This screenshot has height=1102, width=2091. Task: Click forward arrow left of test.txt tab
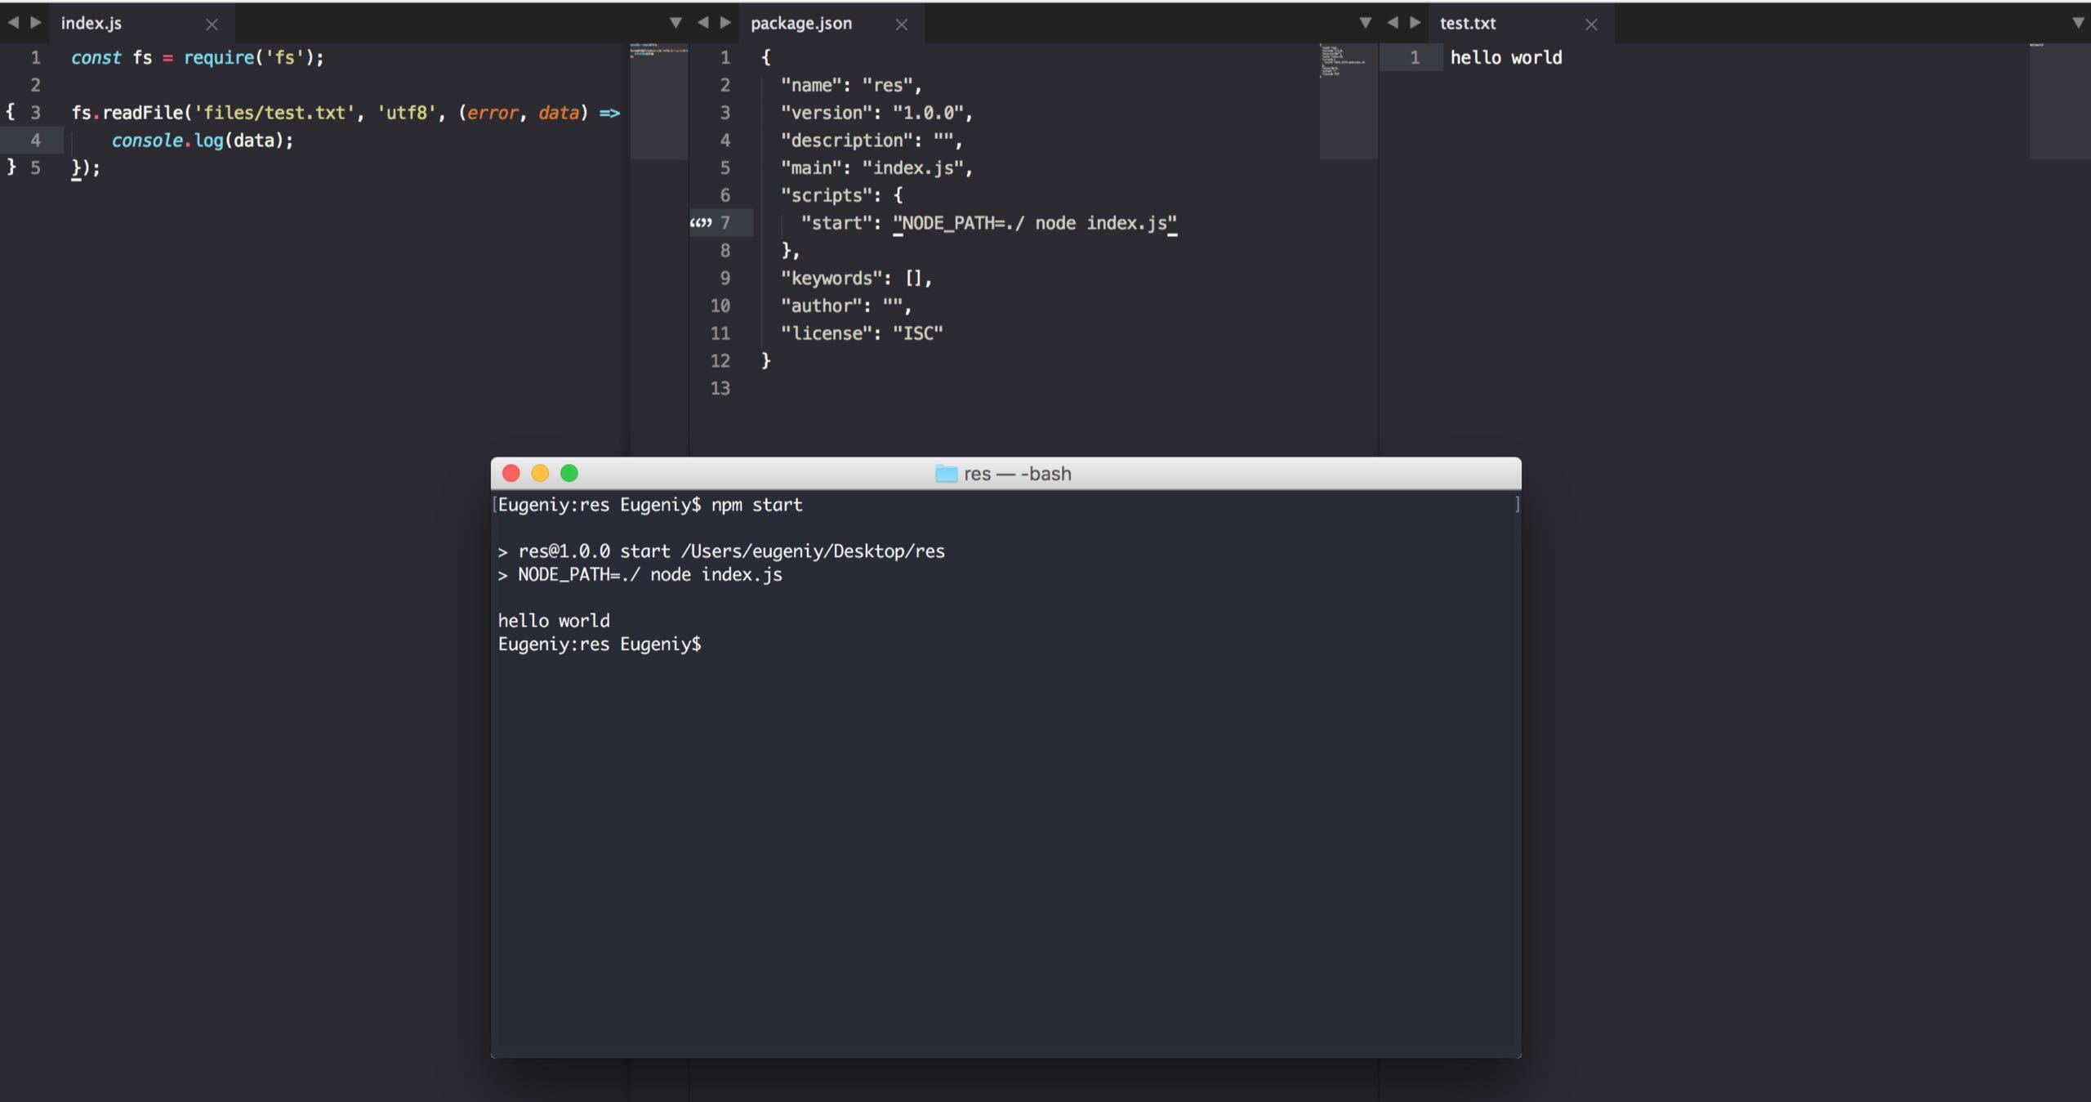click(x=1416, y=23)
